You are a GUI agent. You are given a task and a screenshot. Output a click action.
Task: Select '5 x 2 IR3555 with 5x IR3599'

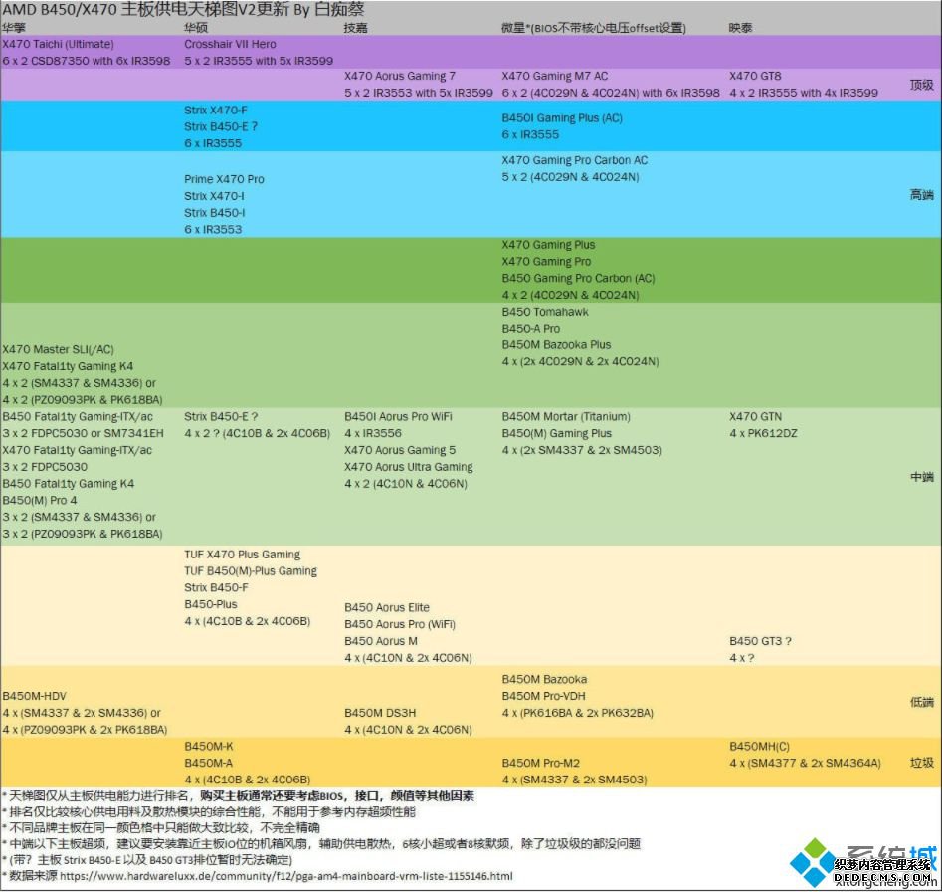pyautogui.click(x=259, y=61)
